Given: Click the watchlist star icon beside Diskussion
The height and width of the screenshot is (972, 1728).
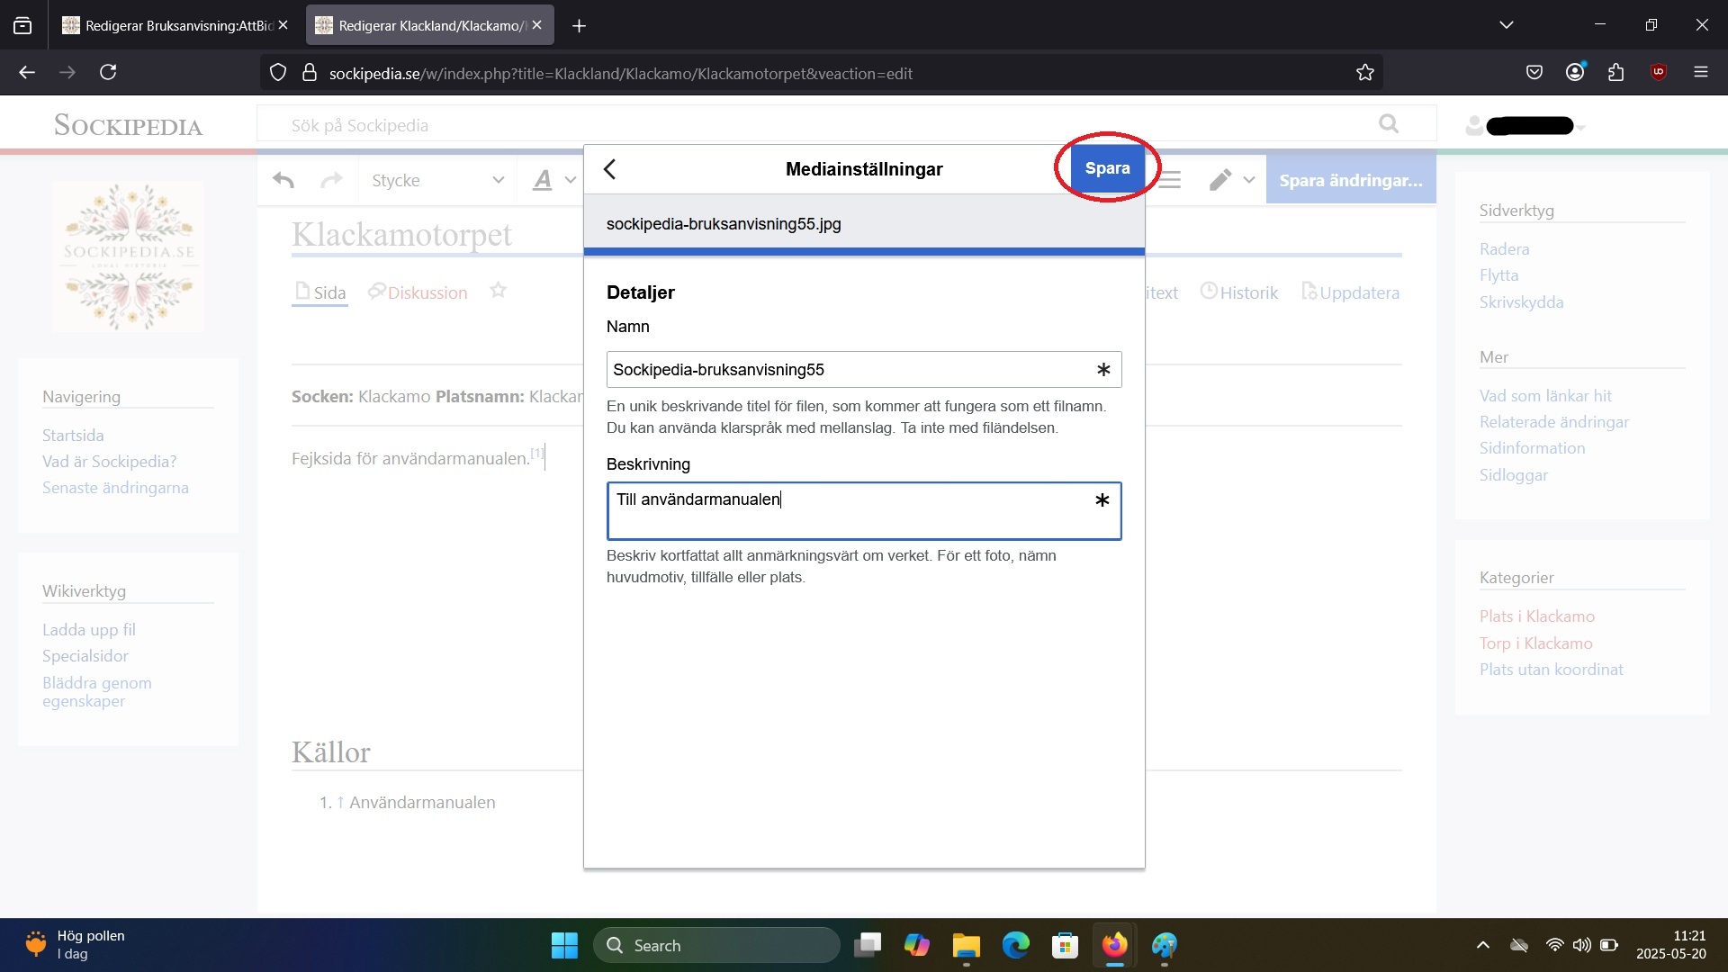Looking at the screenshot, I should coord(498,291).
